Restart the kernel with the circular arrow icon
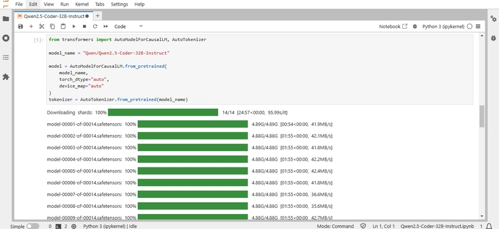The width and height of the screenshot is (499, 229). (95, 26)
